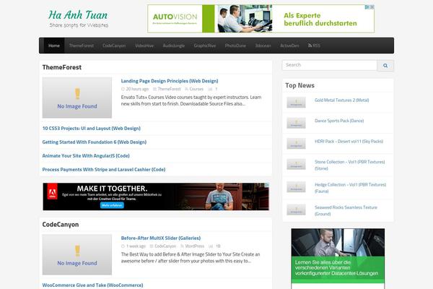Open WooCommerce Give and Take link
The image size is (433, 289).
pos(93,285)
